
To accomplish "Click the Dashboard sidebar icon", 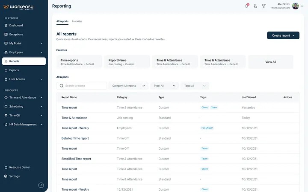I will point(6,26).
